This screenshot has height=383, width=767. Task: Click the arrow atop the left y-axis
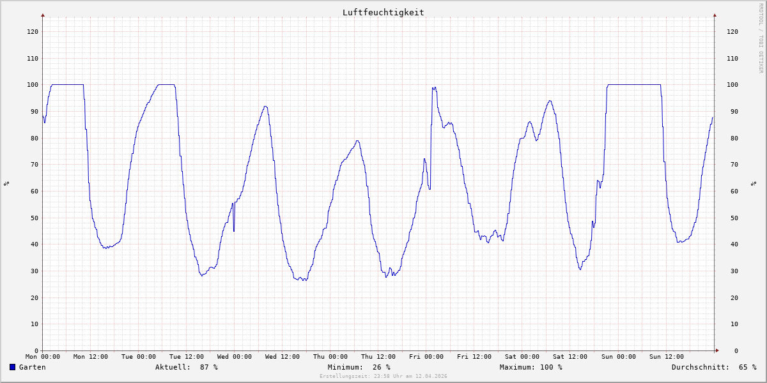coord(43,15)
